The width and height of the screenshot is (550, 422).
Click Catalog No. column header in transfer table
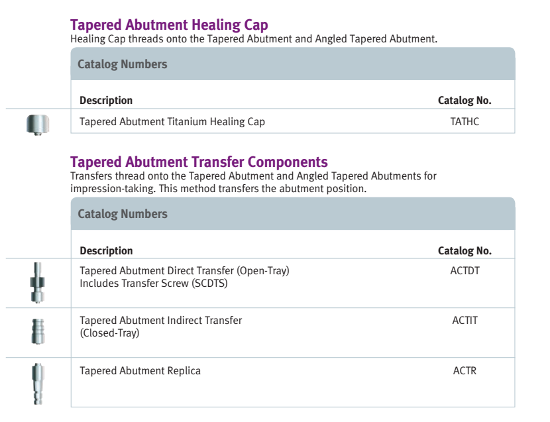465,251
